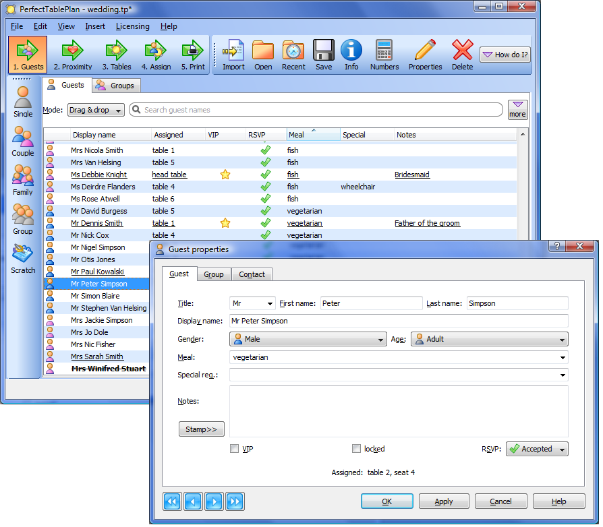Click the Search guest names field
The image size is (603, 527).
317,110
